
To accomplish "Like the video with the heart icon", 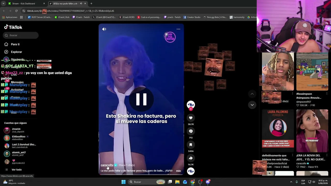I will pos(191,118).
